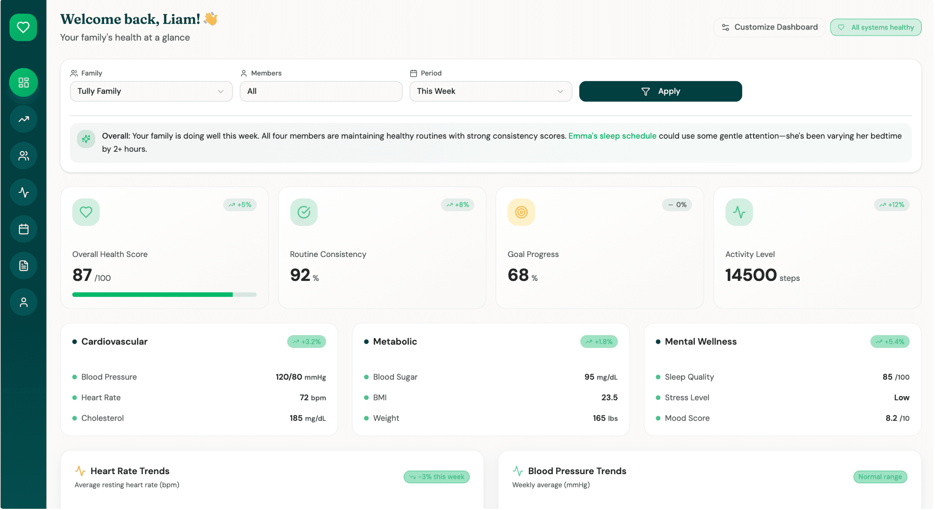Click the Apply filter button

point(660,91)
